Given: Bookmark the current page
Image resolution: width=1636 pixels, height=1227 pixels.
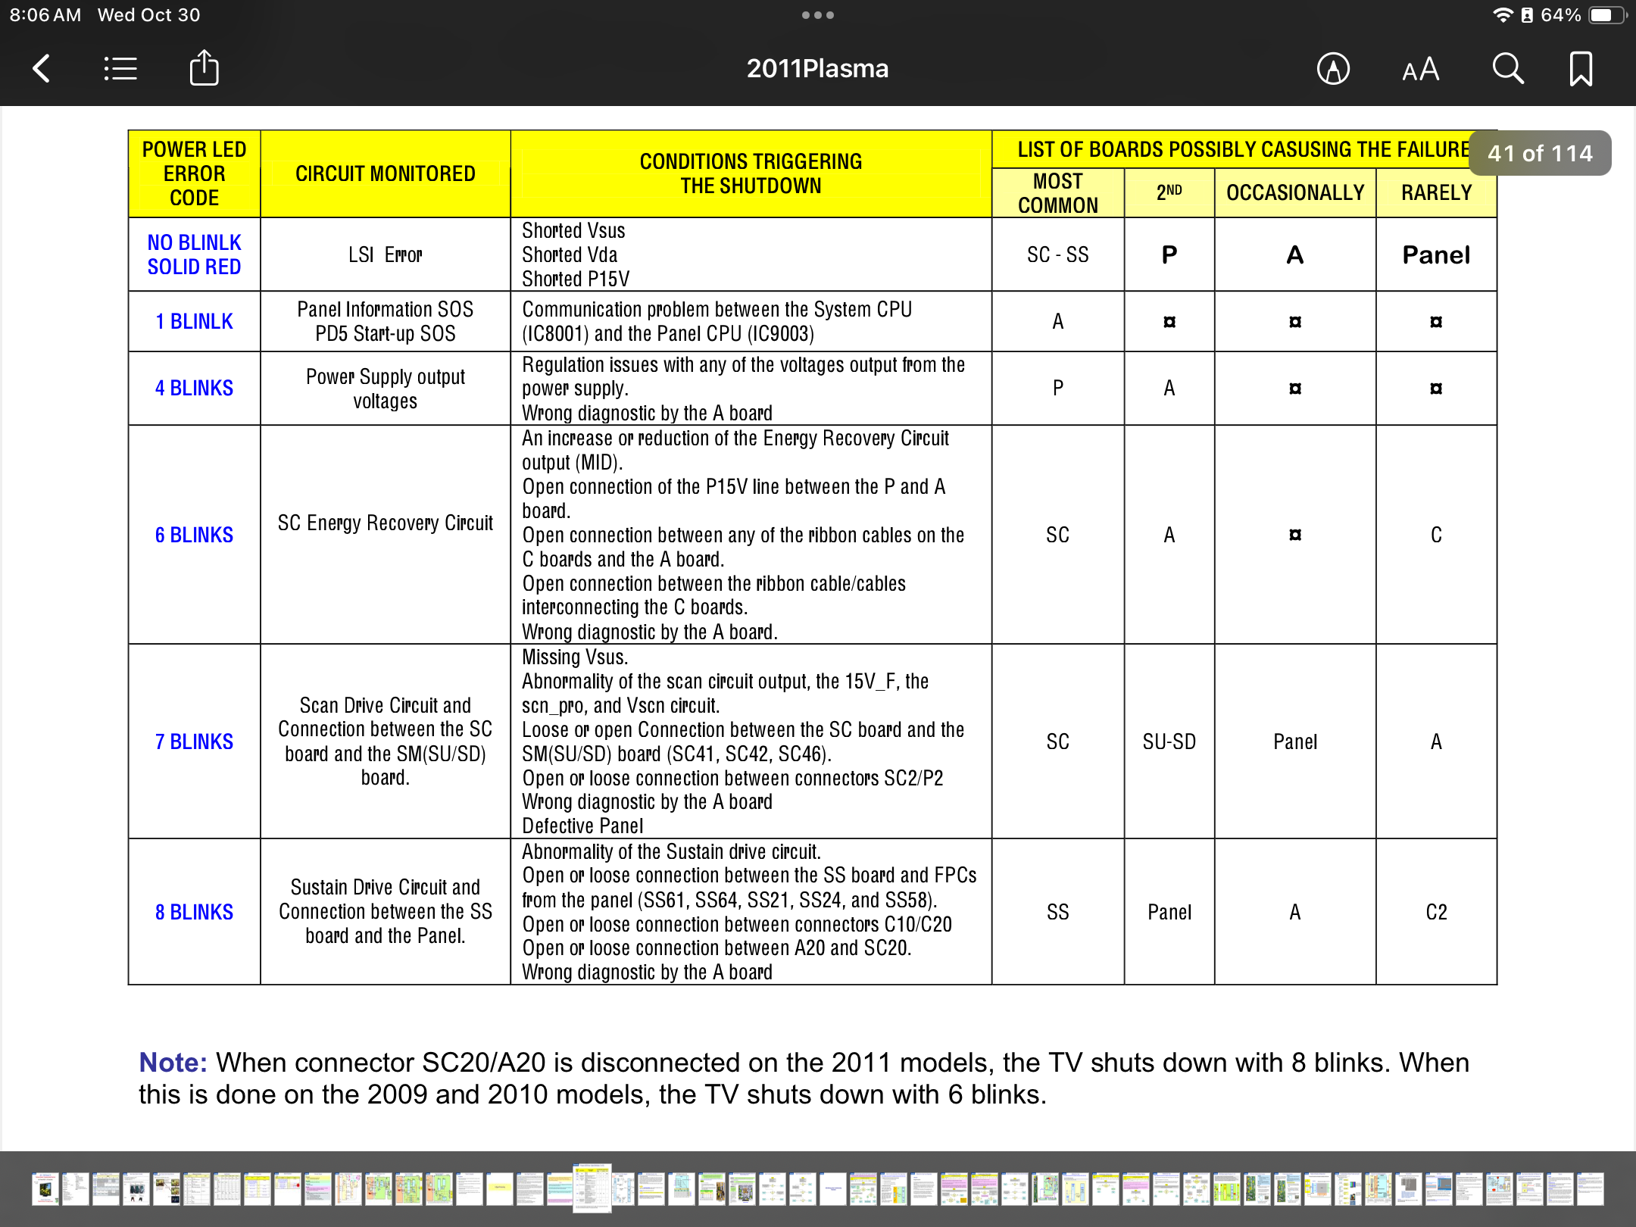Looking at the screenshot, I should coord(1581,69).
